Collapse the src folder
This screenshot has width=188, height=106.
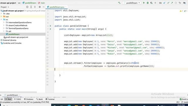coord(1,19)
